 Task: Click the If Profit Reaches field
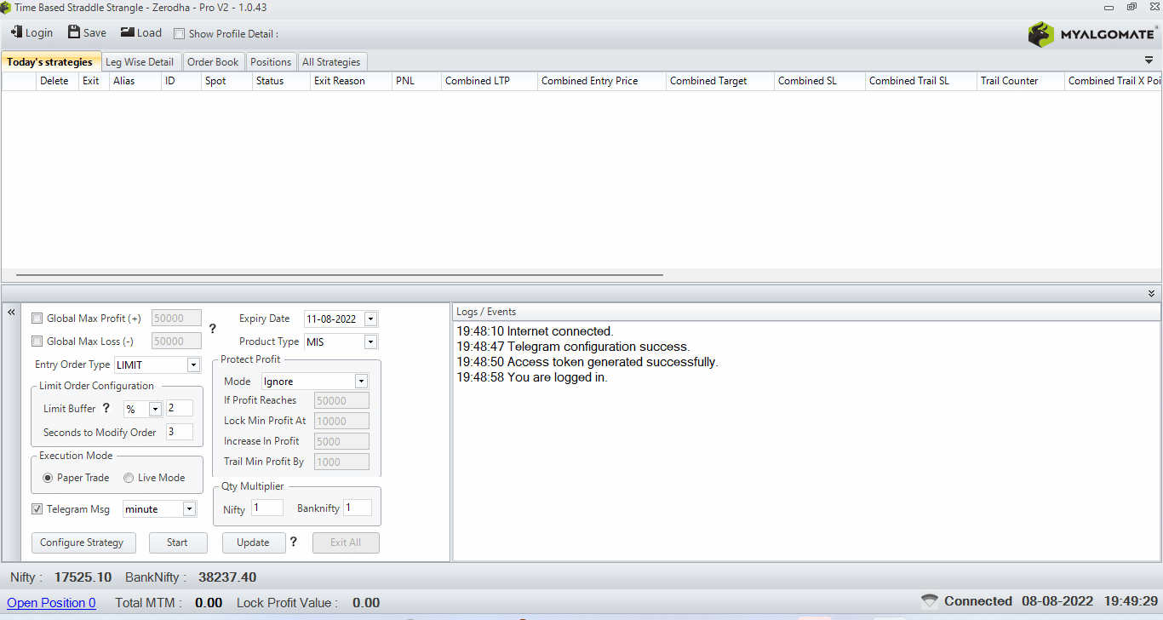(x=341, y=400)
